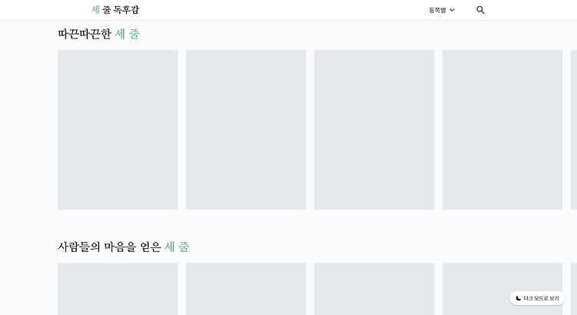Toggle the 다크 모드로 보기 switch

(x=537, y=298)
